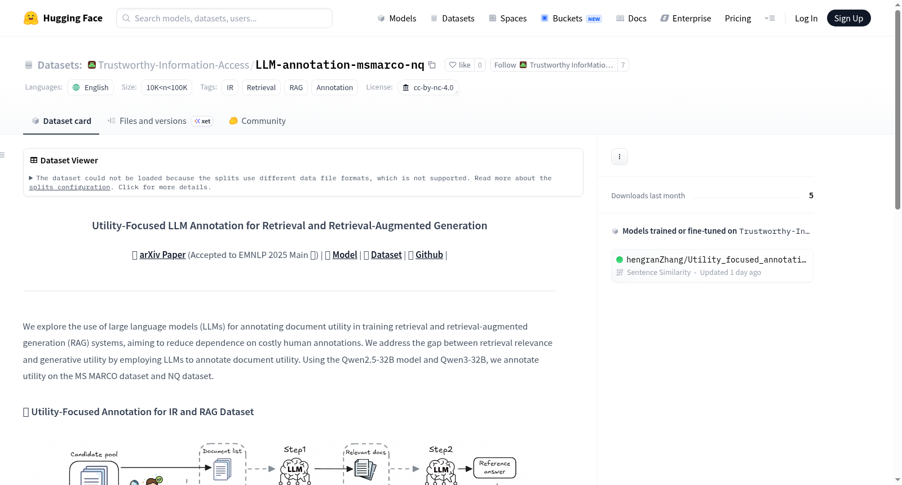Open the three-dot options menu in sidebar
902x485 pixels.
620,157
